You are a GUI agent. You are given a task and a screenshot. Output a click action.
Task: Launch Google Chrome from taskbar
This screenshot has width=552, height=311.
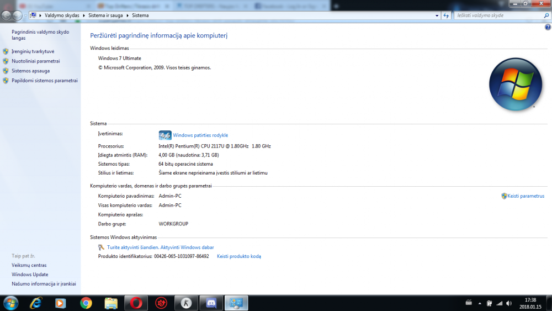pyautogui.click(x=86, y=303)
